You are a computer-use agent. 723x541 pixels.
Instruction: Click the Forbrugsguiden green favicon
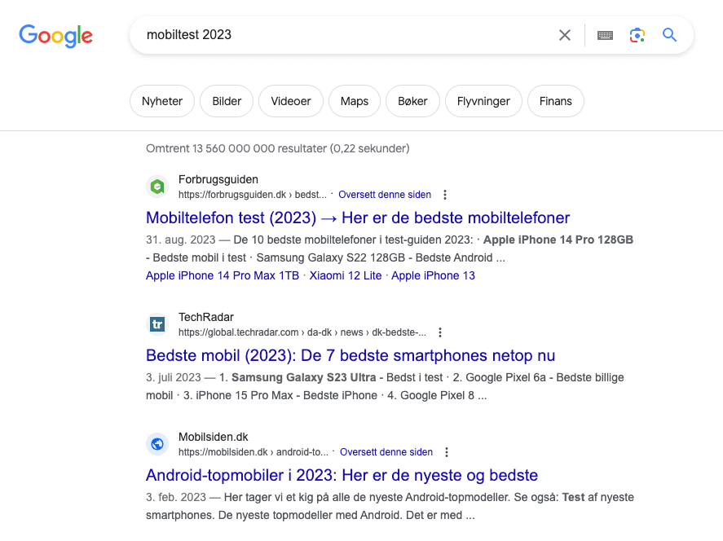point(157,187)
